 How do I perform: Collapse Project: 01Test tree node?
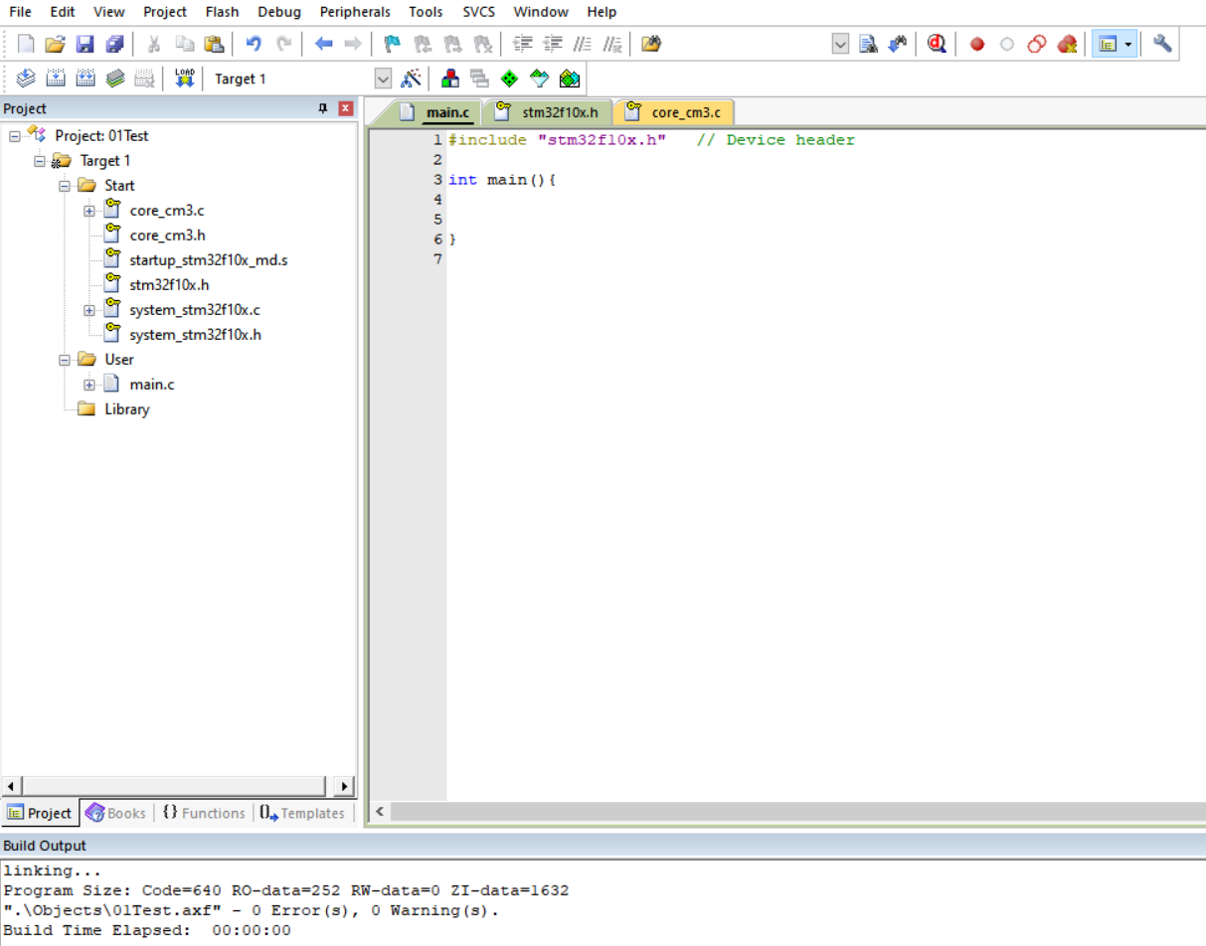coord(15,135)
